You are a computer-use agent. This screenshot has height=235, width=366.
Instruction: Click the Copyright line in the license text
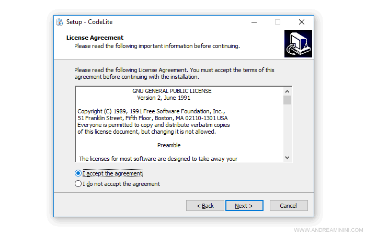(x=151, y=111)
